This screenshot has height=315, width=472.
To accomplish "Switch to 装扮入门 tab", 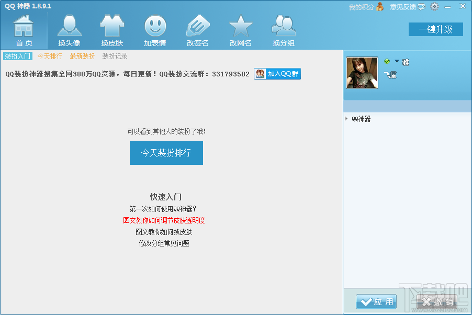I will pos(17,56).
